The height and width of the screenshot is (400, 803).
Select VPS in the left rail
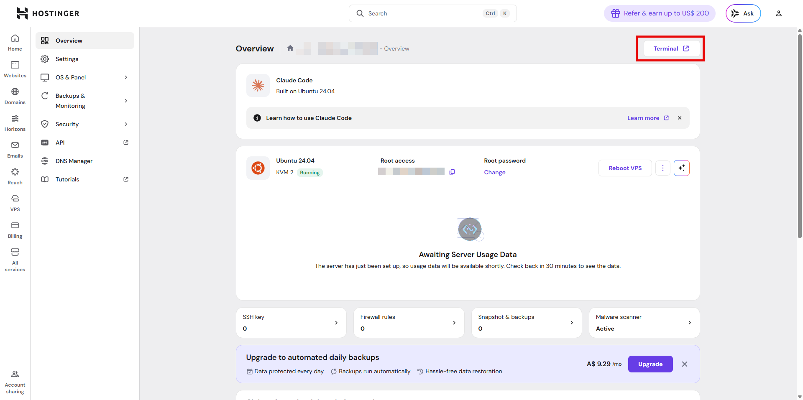pyautogui.click(x=15, y=203)
